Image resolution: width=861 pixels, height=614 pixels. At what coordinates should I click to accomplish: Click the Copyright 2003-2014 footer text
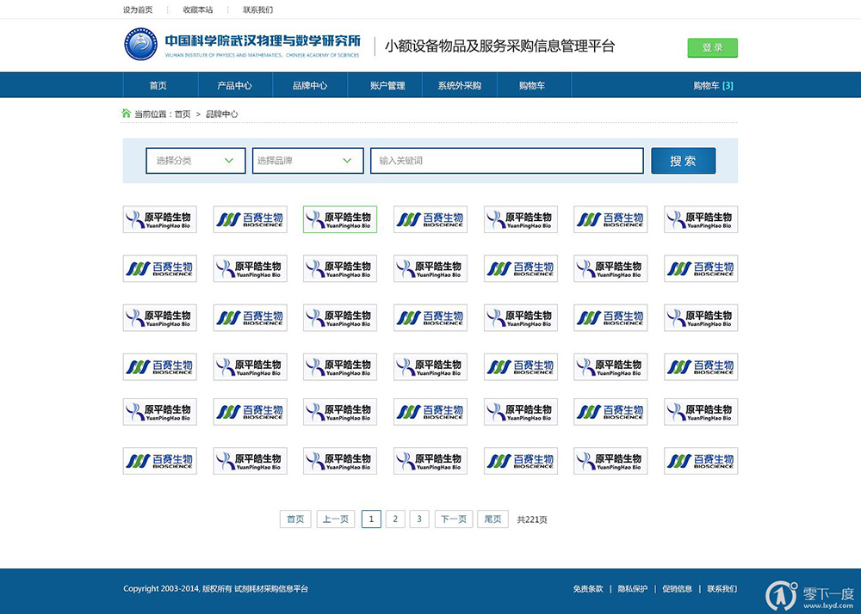click(216, 589)
